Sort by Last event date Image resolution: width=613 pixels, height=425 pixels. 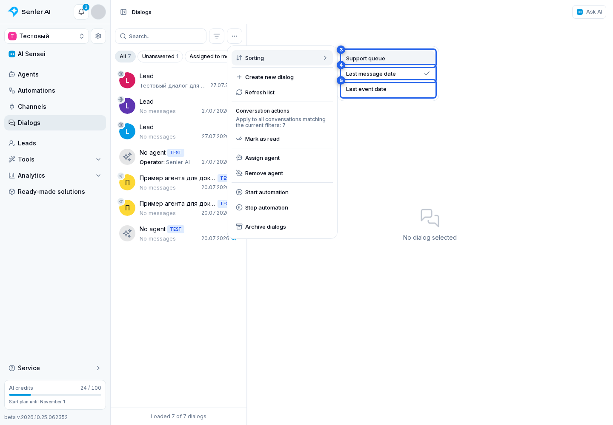coord(388,89)
